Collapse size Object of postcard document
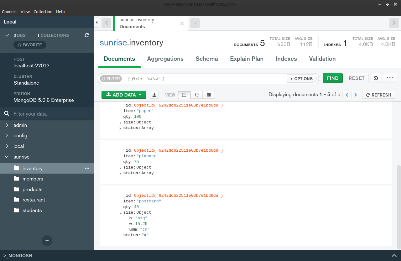The height and width of the screenshot is (261, 401). tap(121, 213)
